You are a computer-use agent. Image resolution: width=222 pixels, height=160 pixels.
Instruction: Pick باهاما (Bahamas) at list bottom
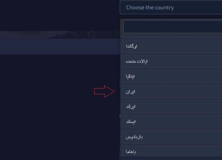click(x=172, y=151)
